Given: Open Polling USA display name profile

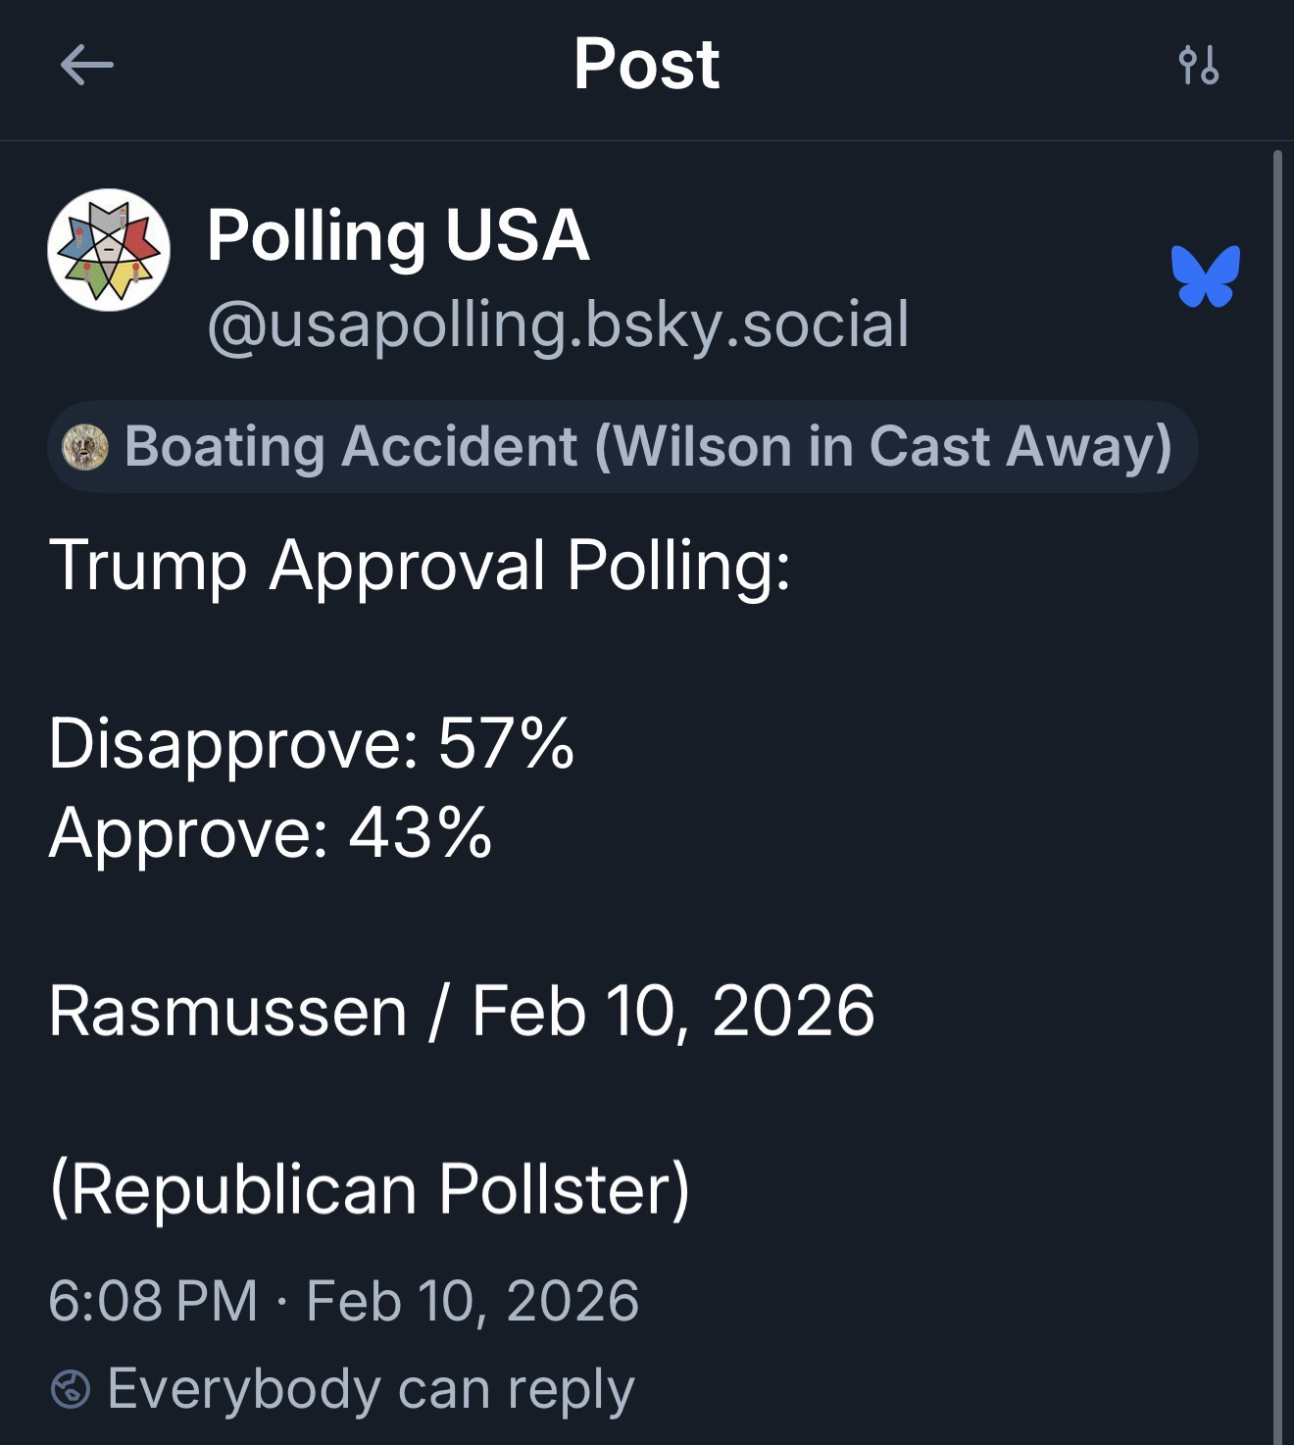Looking at the screenshot, I should coord(397,236).
